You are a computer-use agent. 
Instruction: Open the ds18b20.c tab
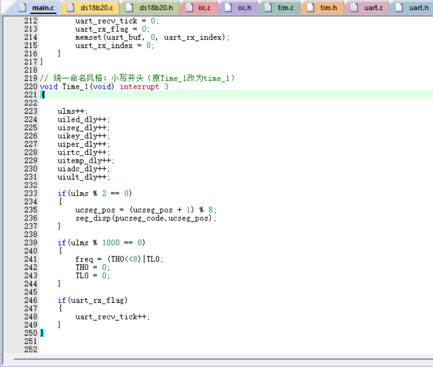[x=91, y=8]
